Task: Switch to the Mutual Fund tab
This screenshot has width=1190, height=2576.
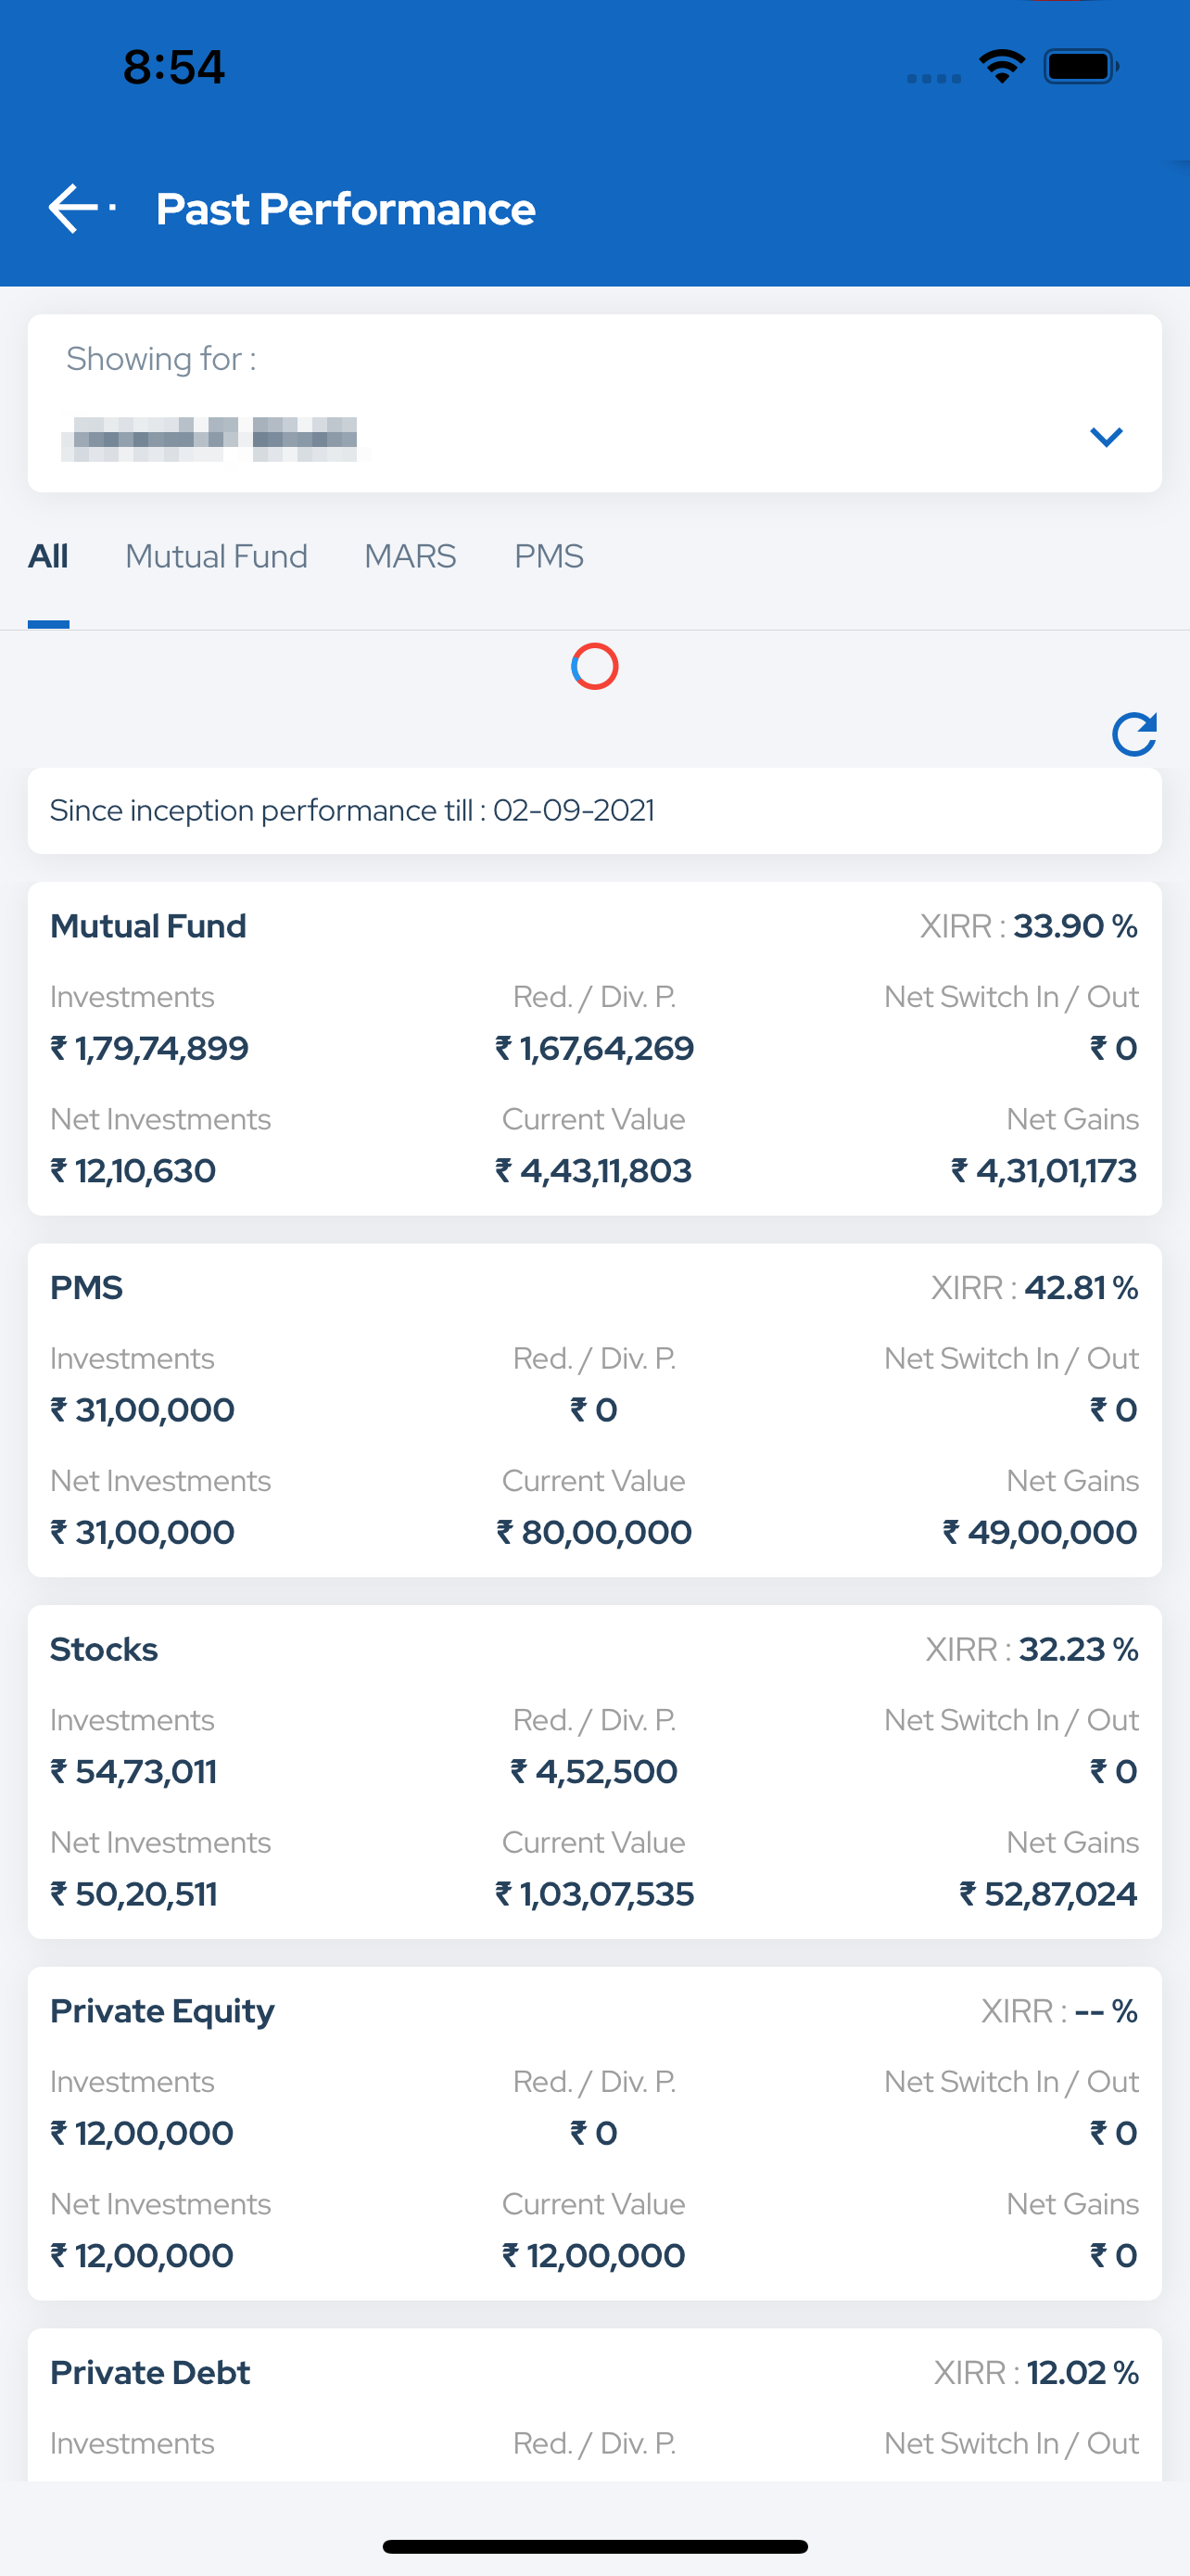Action: (x=217, y=556)
